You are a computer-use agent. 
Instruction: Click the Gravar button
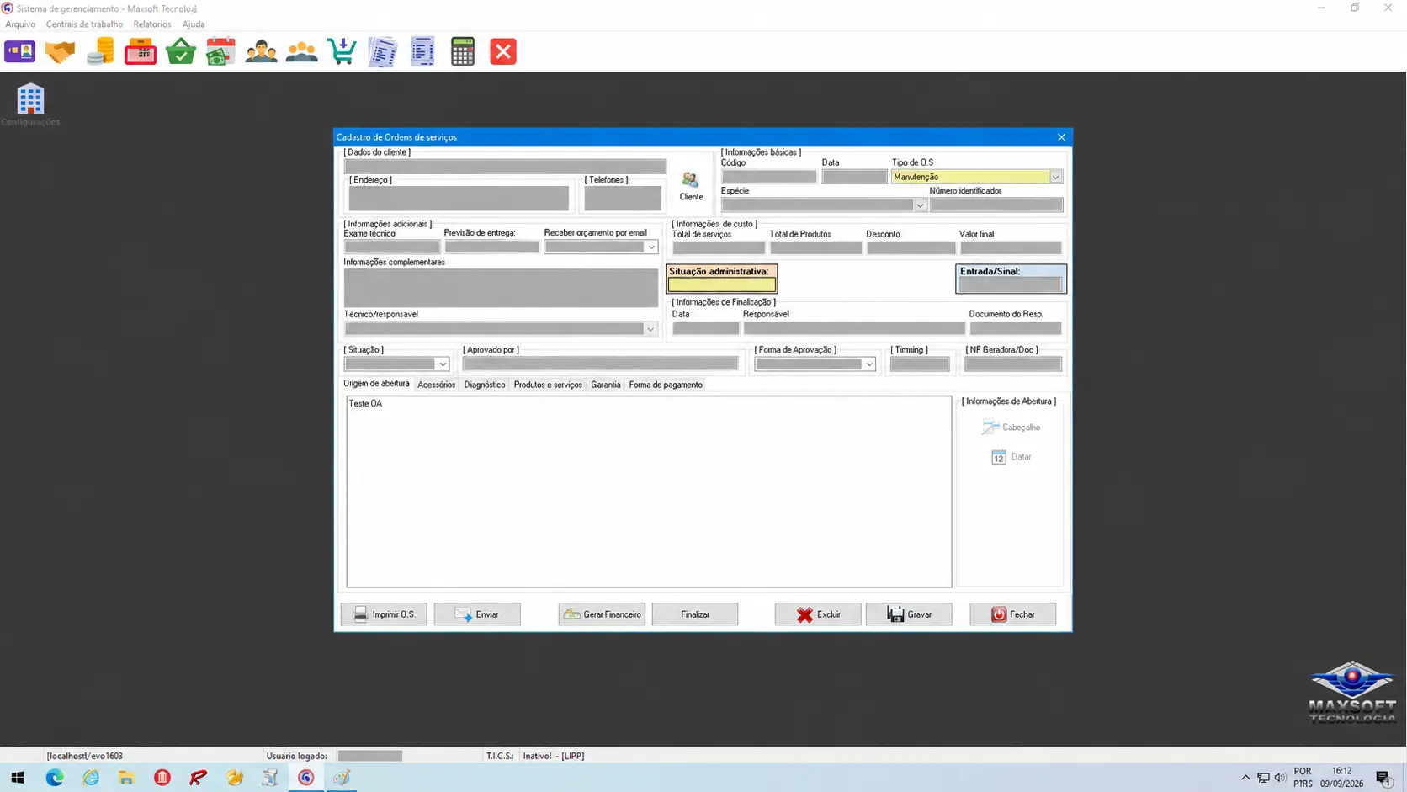point(909,614)
